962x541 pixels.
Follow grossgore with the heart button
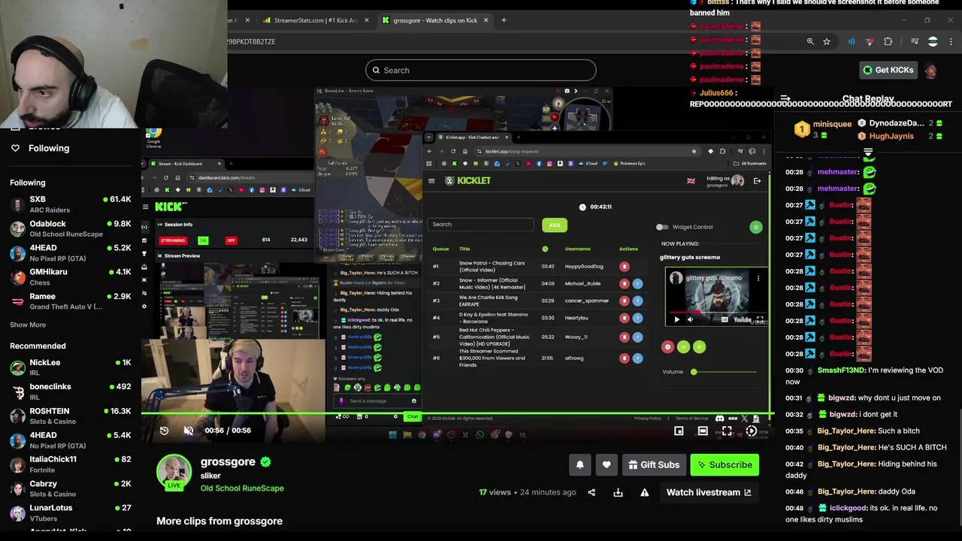(607, 465)
